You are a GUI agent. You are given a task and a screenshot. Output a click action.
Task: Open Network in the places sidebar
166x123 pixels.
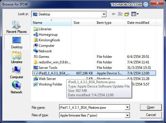click(x=17, y=87)
